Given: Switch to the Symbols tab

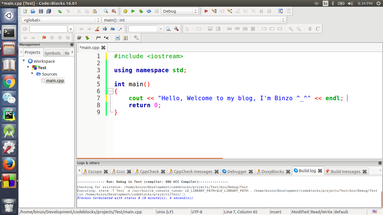Looking at the screenshot, I should 52,53.
